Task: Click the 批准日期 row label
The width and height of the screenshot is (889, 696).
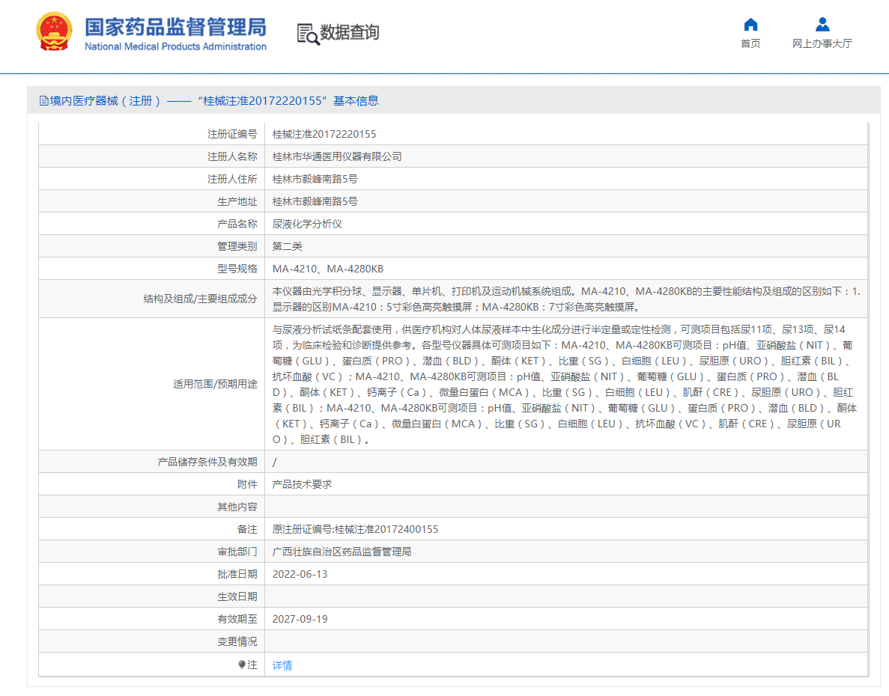Action: (x=237, y=574)
